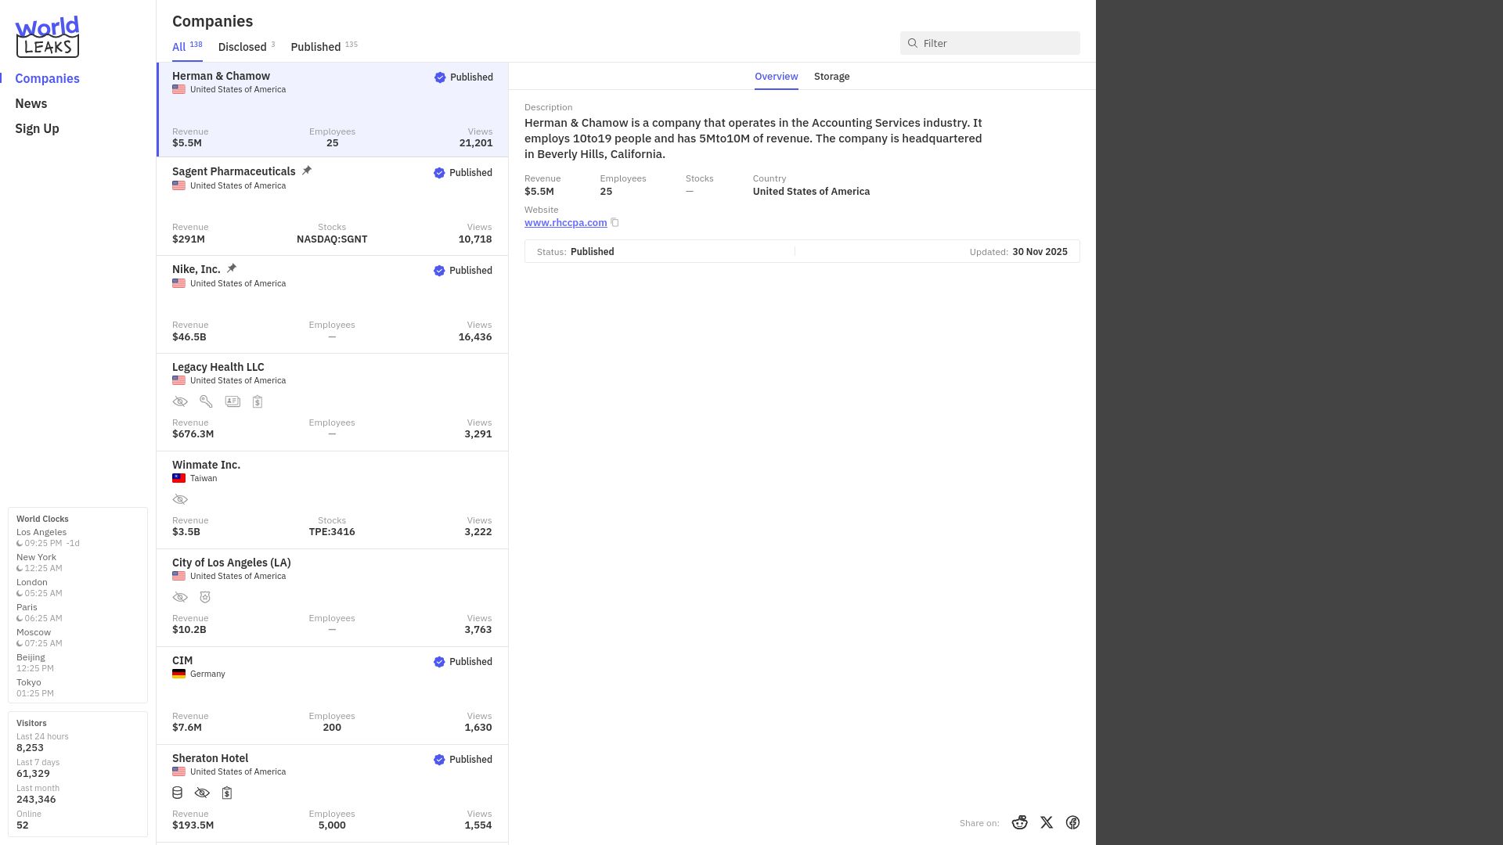Click the Taiwan flag under Winmate Inc.
1503x845 pixels.
[x=179, y=478]
